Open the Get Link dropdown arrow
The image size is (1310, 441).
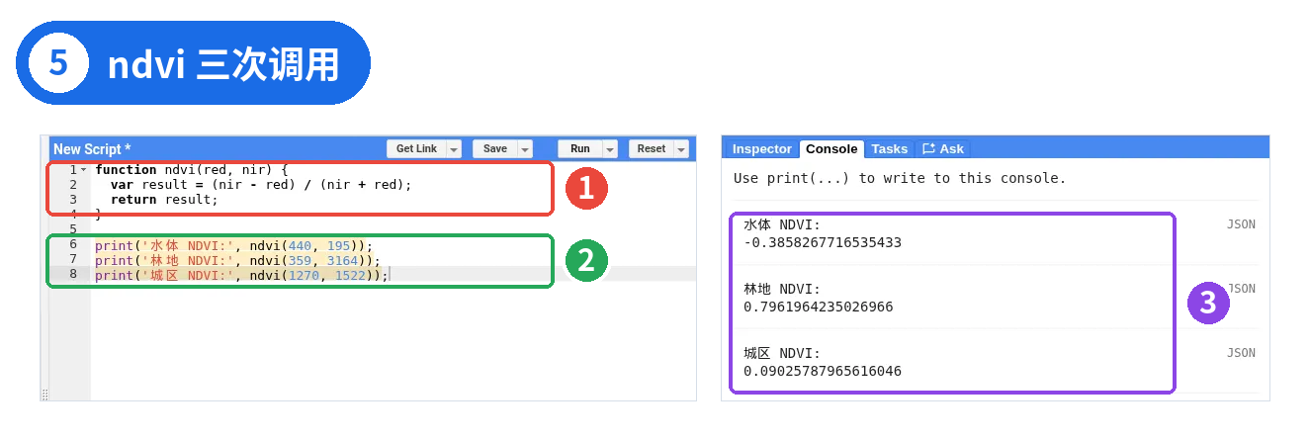tap(454, 149)
